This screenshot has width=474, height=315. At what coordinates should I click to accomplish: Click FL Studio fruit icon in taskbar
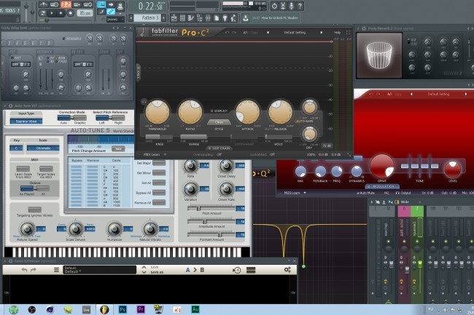click(104, 310)
